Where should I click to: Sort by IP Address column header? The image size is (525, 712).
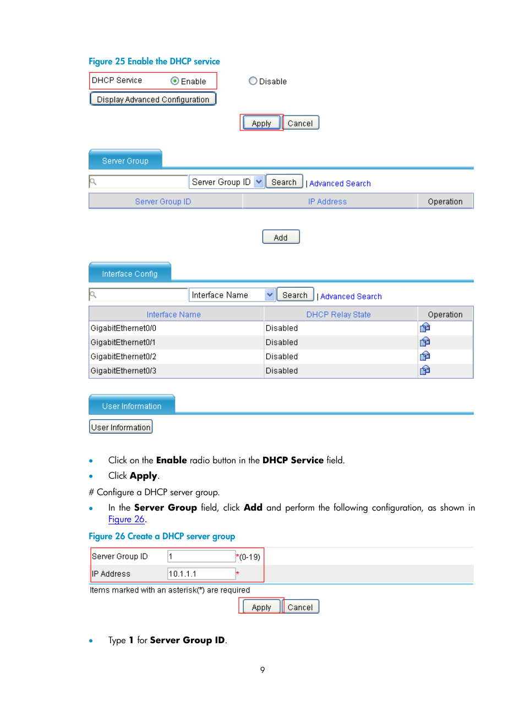click(327, 202)
